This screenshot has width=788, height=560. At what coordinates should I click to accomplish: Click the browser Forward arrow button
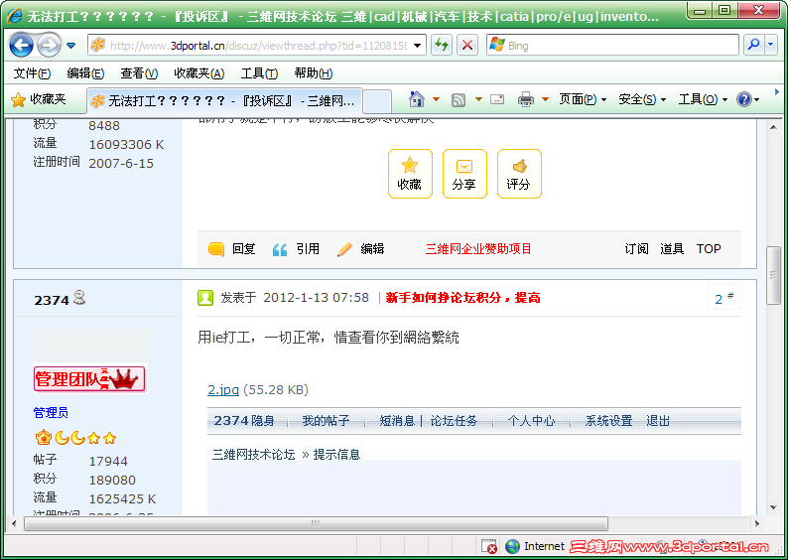coord(49,46)
